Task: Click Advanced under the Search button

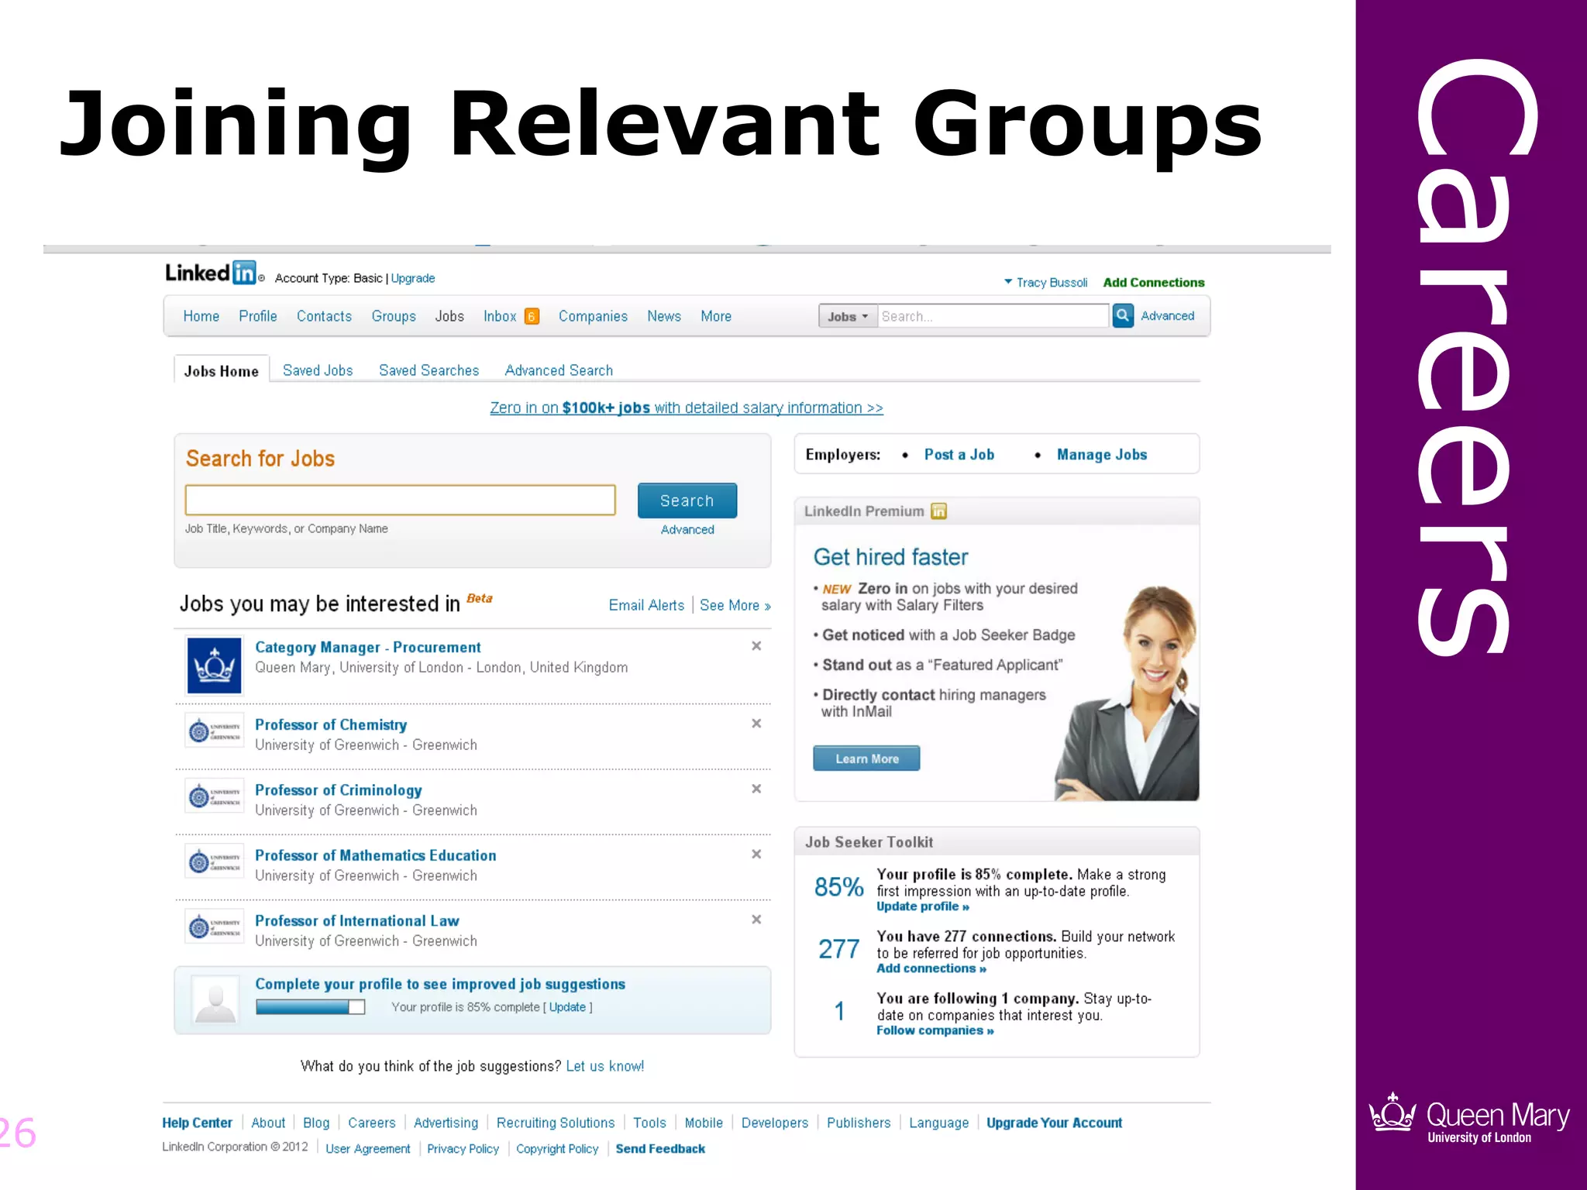Action: click(x=687, y=530)
